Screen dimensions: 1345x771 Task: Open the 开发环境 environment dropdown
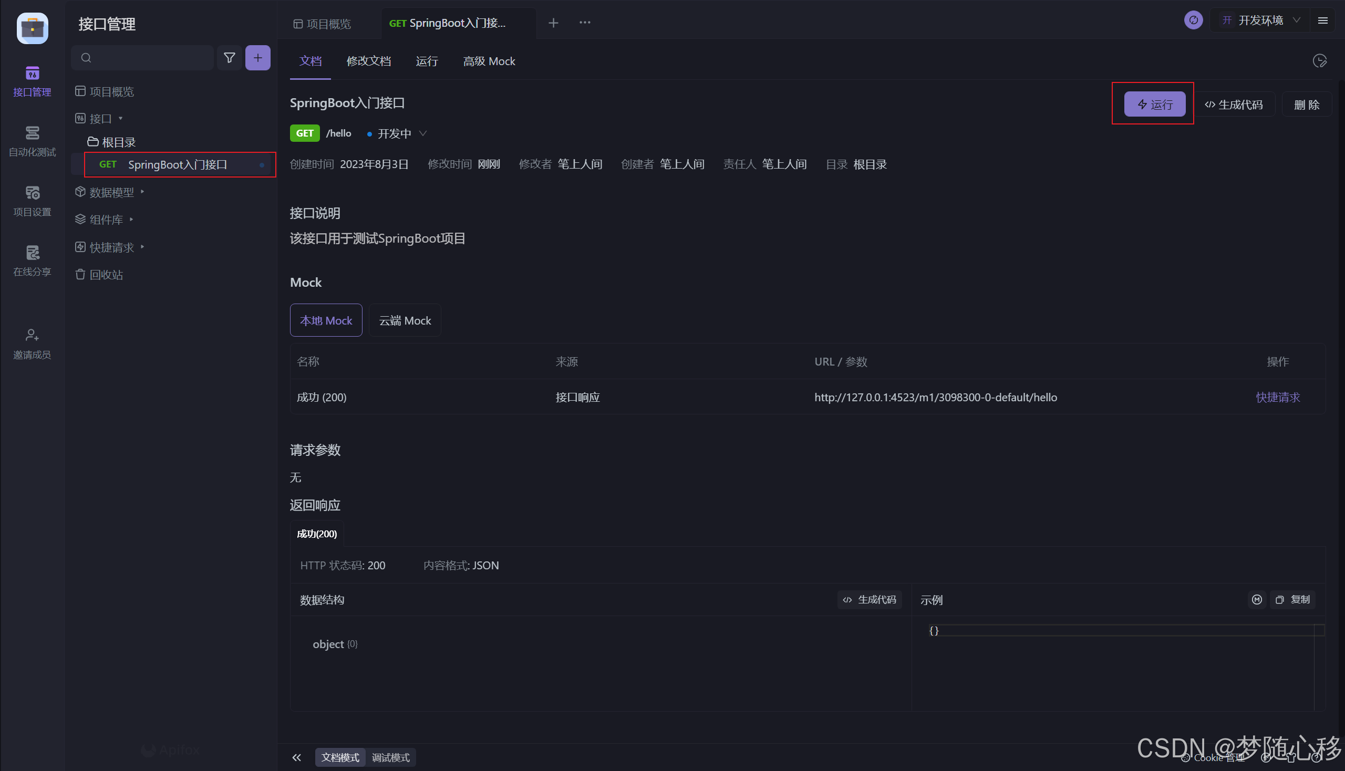[x=1261, y=20]
